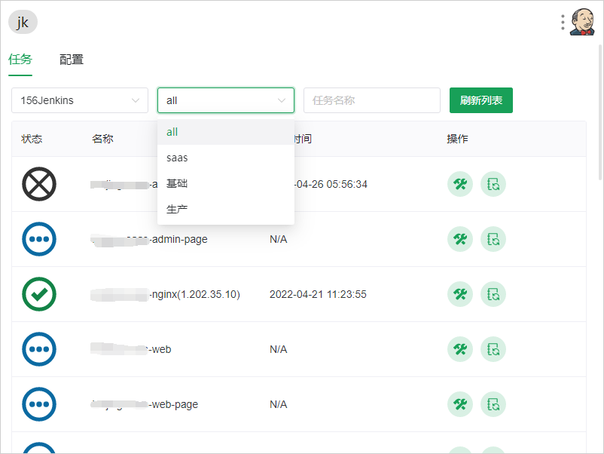The image size is (604, 454).
Task: Click log history icon for web-page row
Action: tap(493, 404)
